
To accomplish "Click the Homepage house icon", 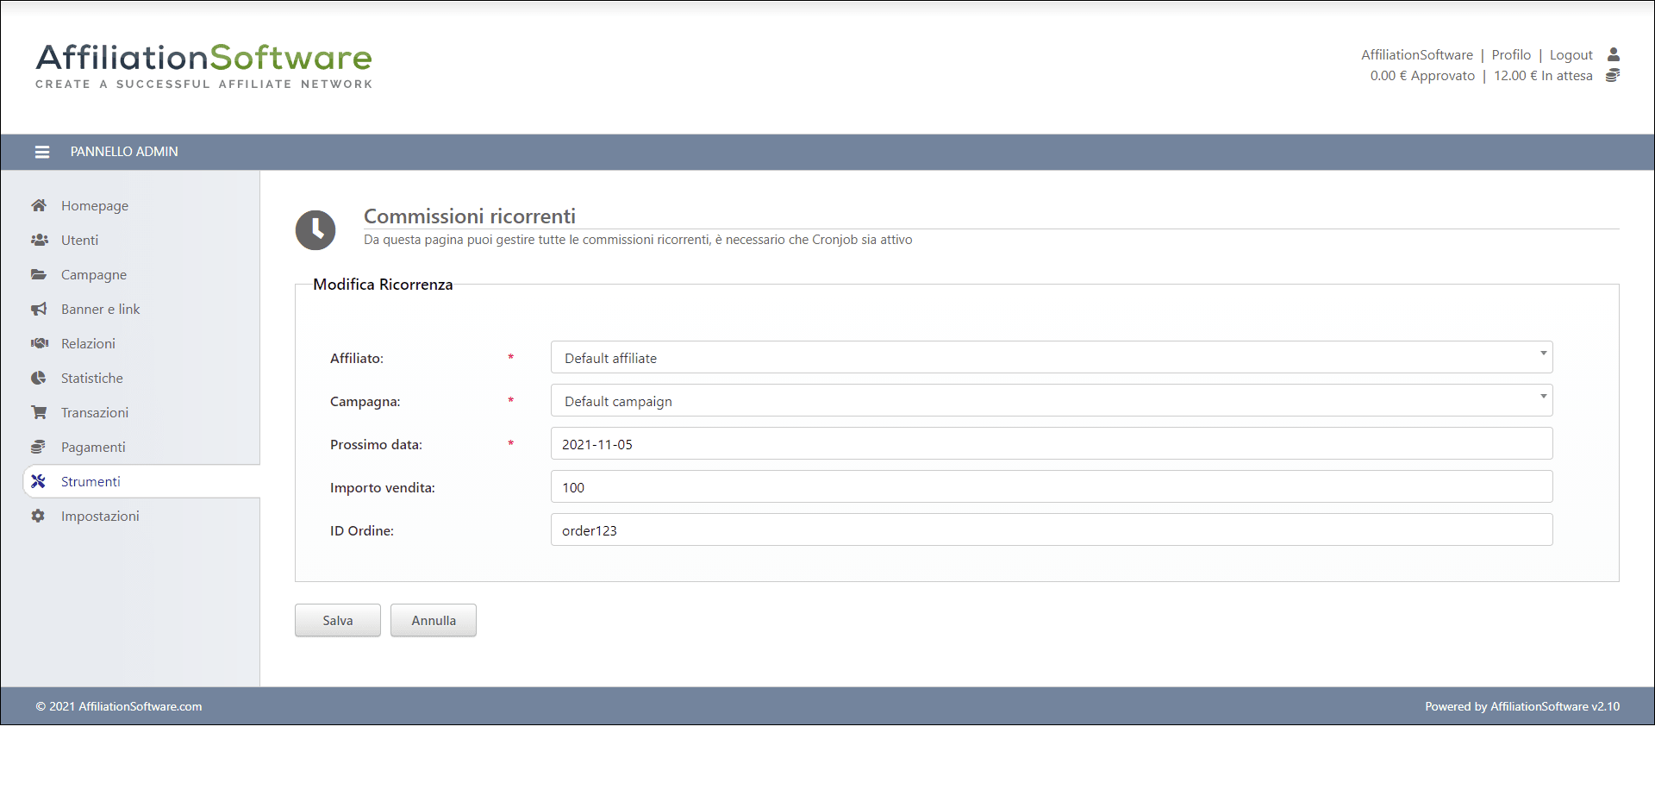I will (x=39, y=205).
